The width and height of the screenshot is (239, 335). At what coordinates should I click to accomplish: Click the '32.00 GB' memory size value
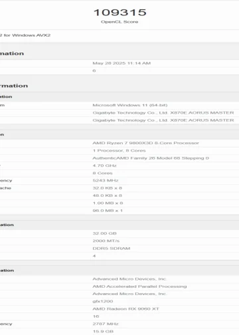point(104,233)
